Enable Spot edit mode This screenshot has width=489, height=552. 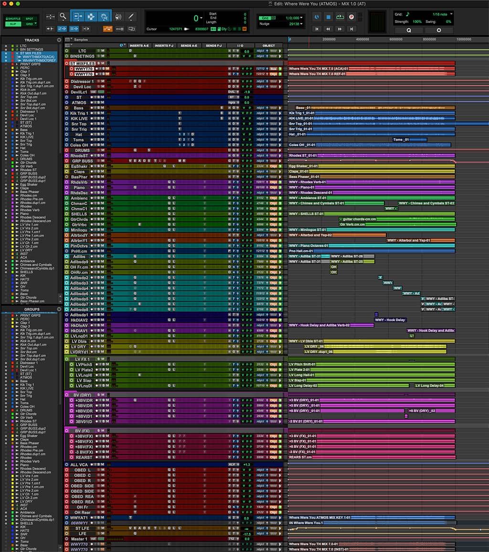(x=30, y=19)
